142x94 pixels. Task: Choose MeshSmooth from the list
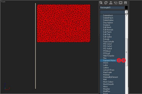pos(108,84)
